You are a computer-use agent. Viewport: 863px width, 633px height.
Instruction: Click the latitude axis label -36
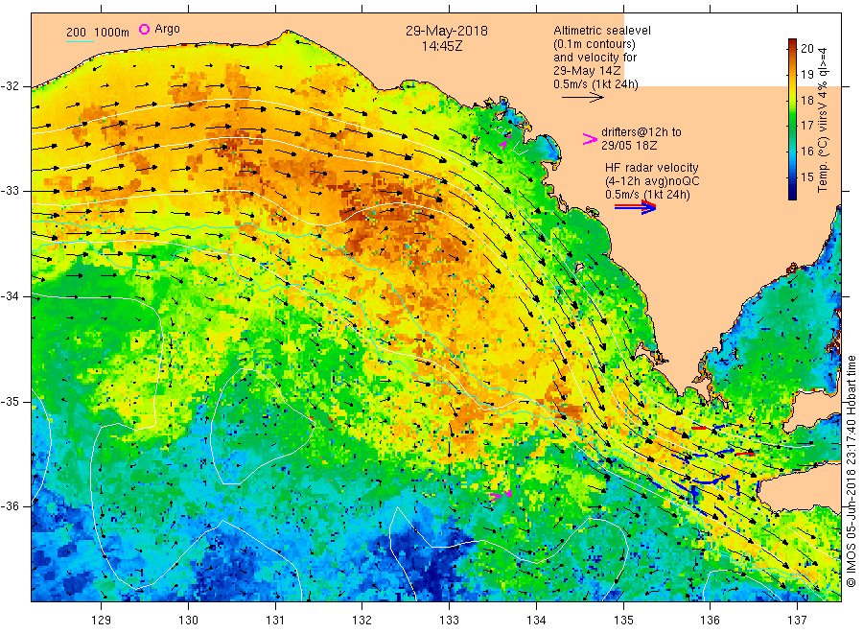pos(10,506)
